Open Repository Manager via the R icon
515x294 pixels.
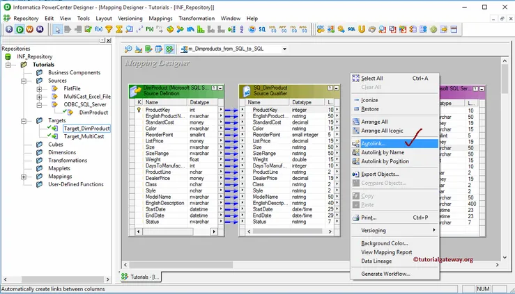[9, 29]
